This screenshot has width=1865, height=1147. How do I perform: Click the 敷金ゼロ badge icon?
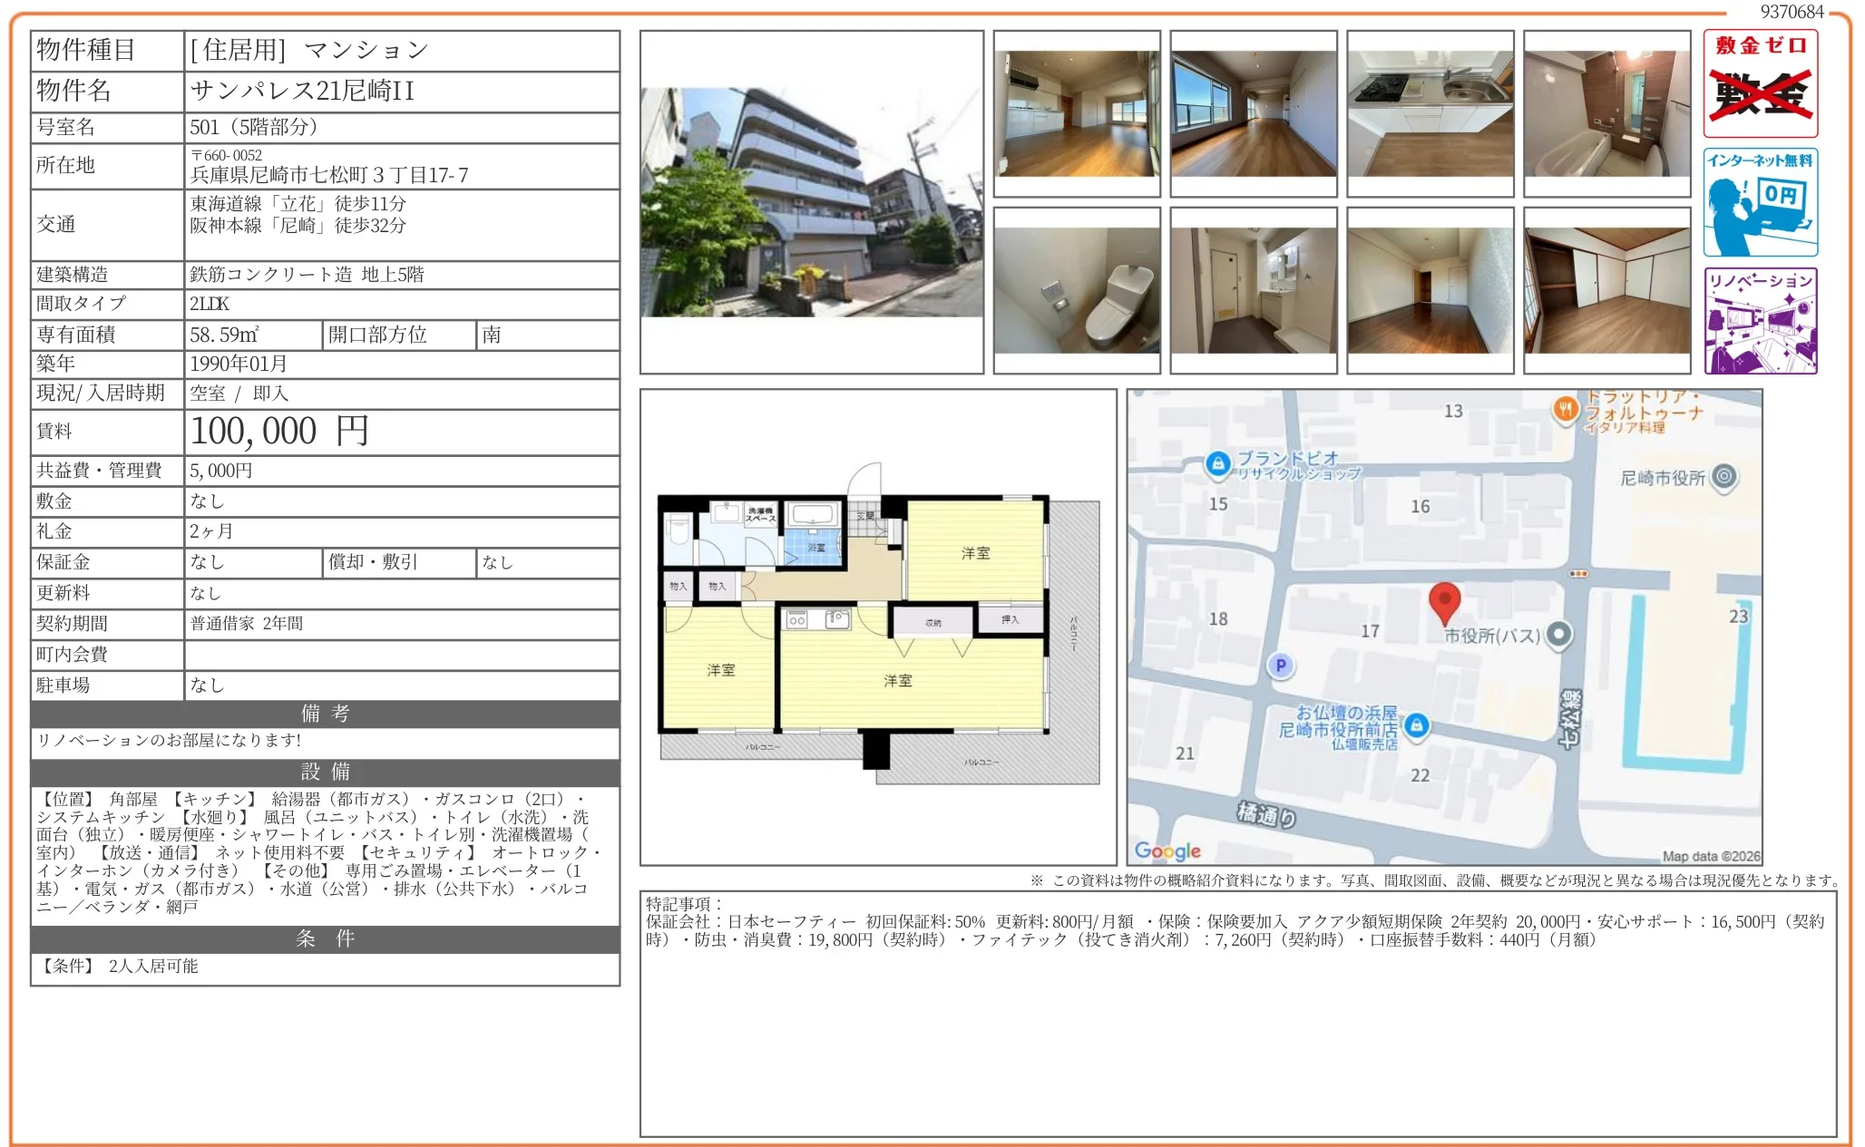point(1759,83)
